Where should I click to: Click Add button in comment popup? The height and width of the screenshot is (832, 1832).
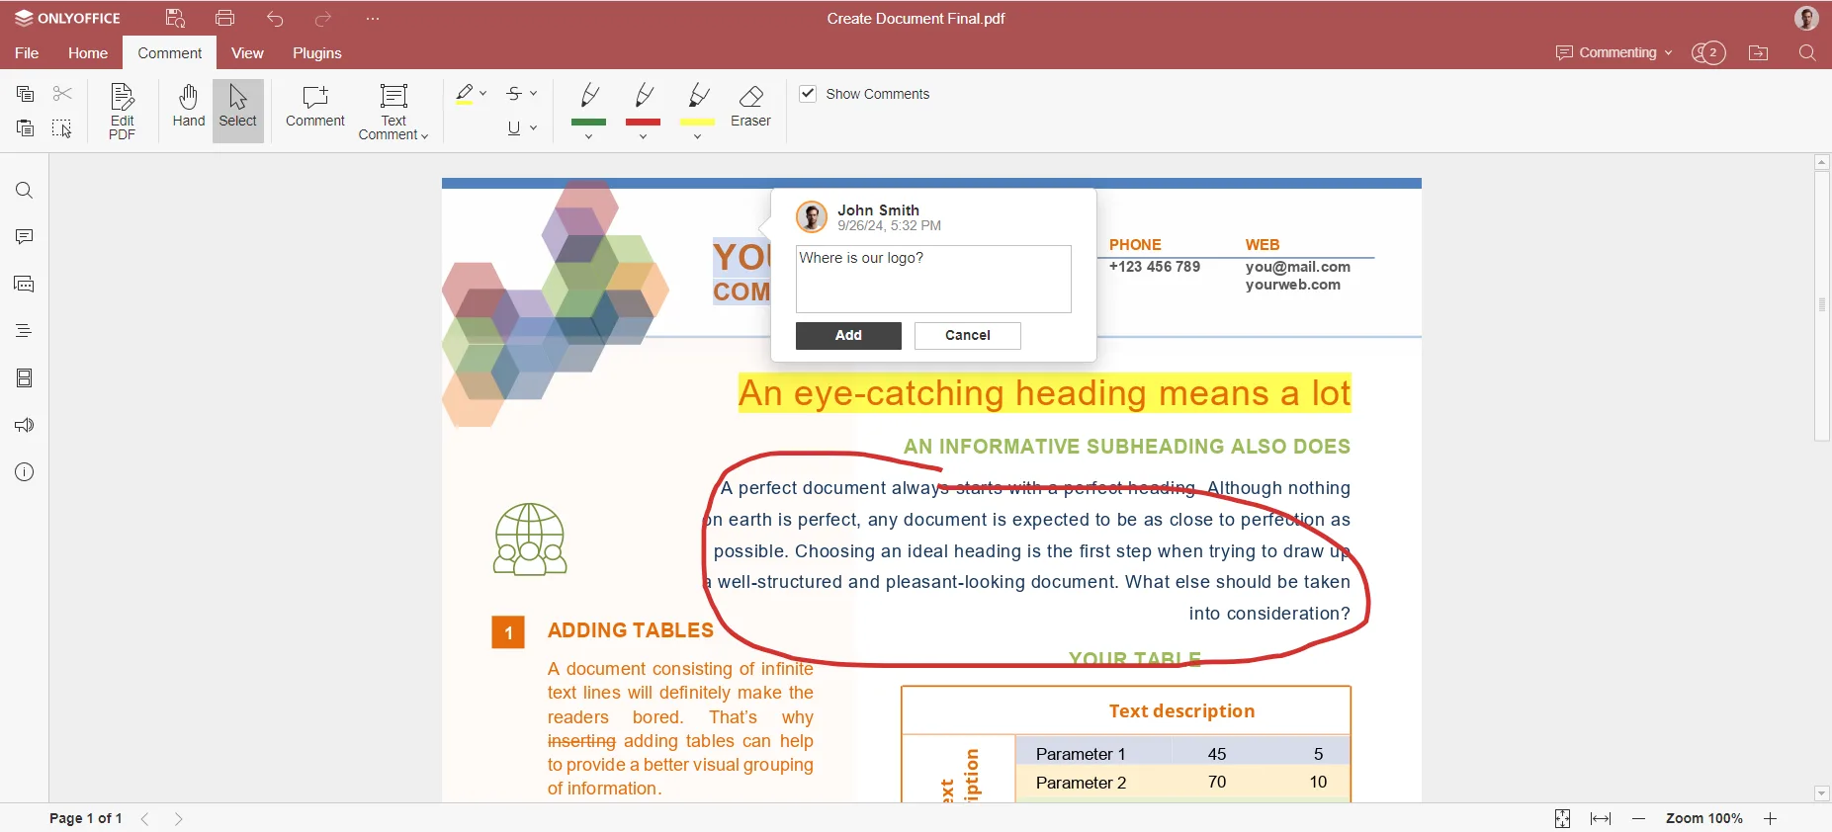click(848, 336)
